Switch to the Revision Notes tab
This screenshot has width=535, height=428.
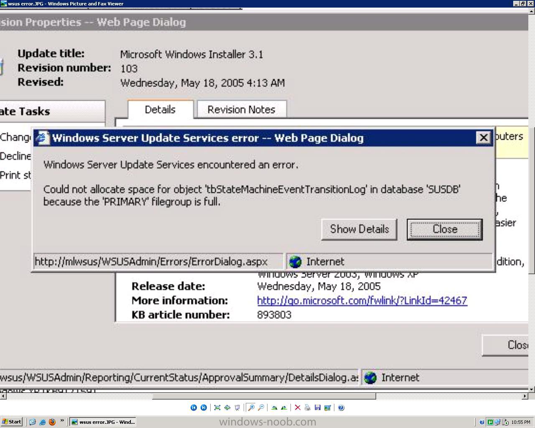point(242,110)
